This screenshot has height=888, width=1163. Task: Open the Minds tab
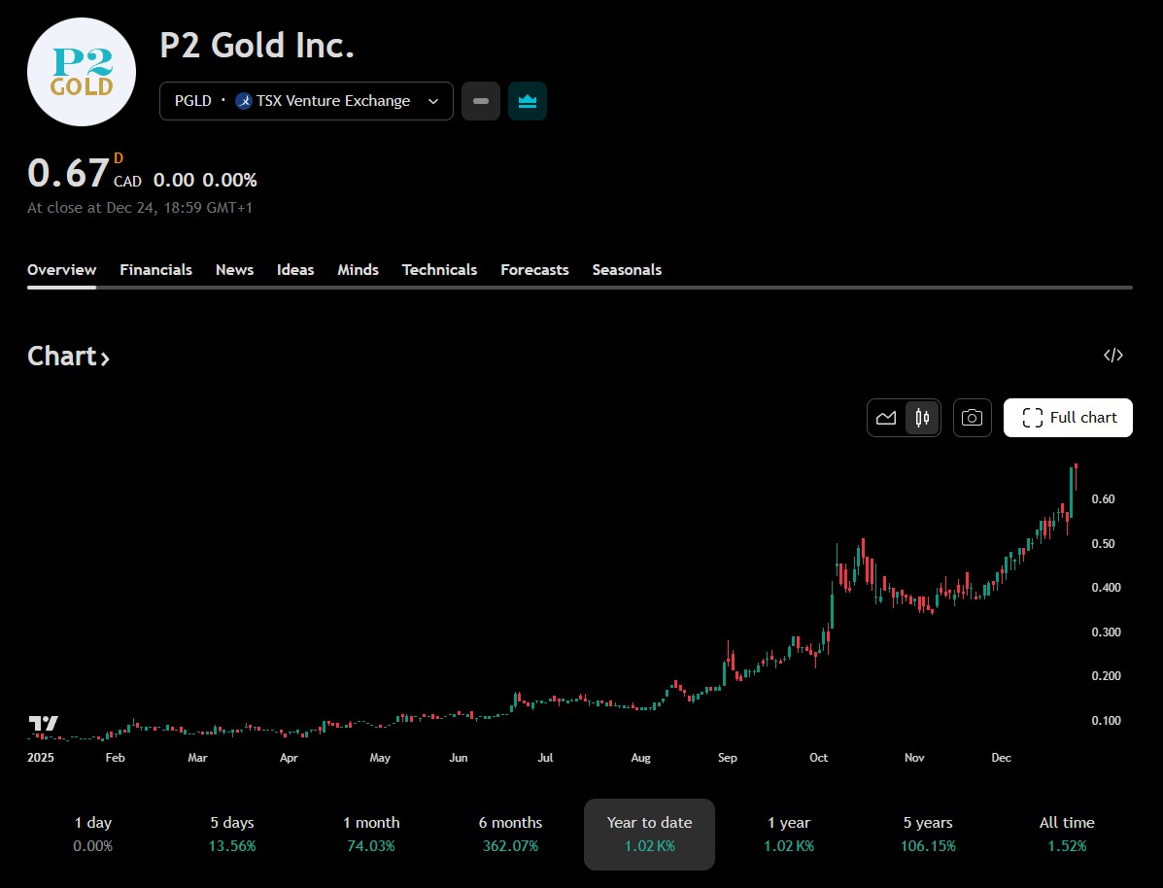(x=359, y=270)
